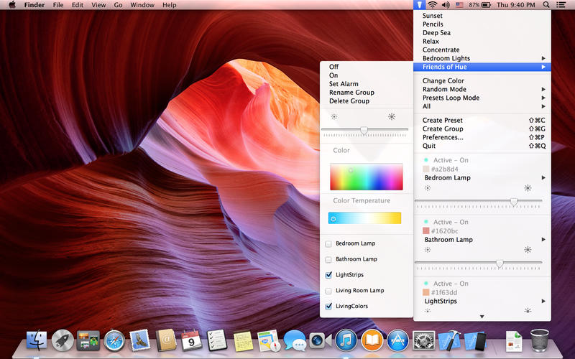This screenshot has height=359, width=575.
Task: Open the Wi-Fi status icon
Action: pos(433,5)
